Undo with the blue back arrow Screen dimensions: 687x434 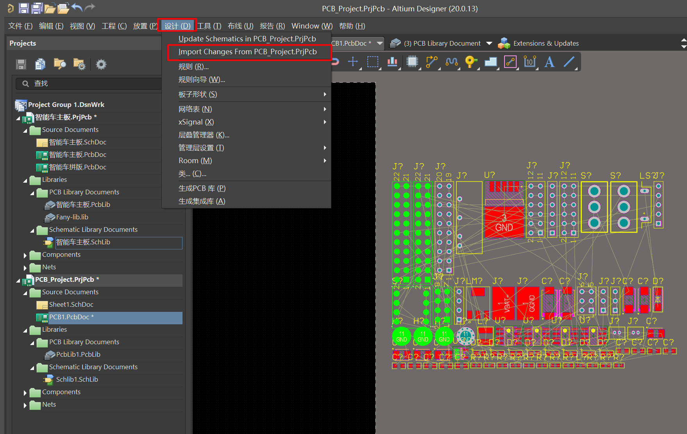pos(77,8)
